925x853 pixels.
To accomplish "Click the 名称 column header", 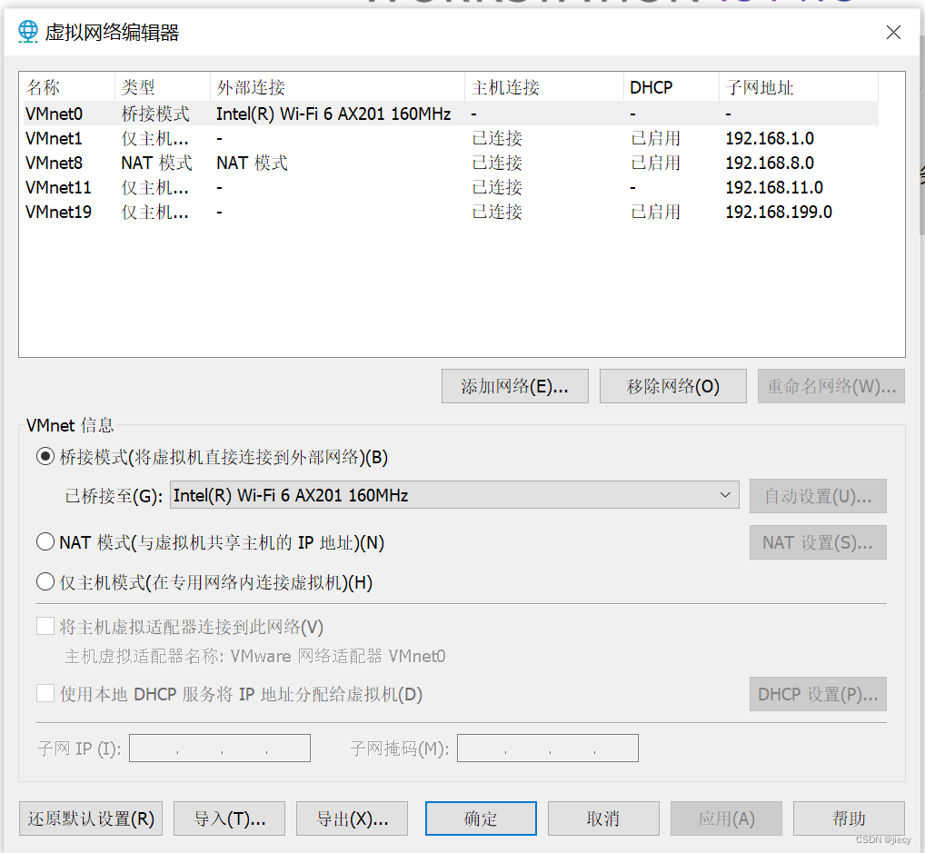I will [68, 87].
